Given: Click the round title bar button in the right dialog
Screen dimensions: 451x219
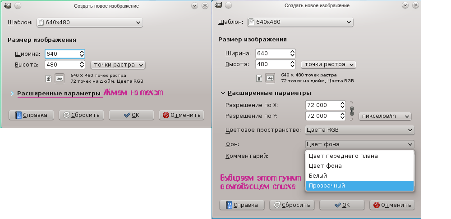Looking at the screenshot, I should click(228, 5).
